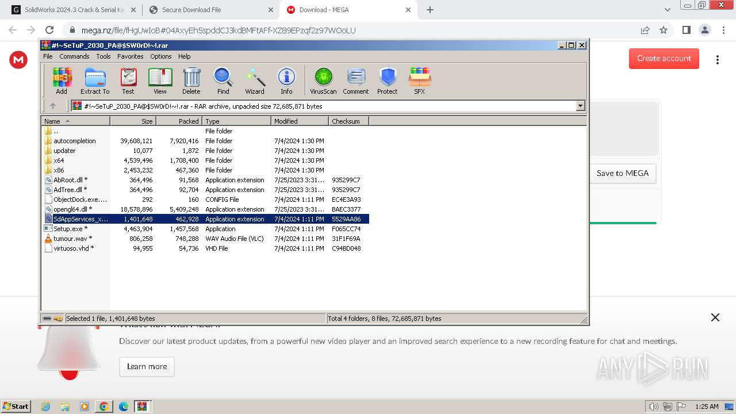Sort by Name column header
This screenshot has height=414, width=736.
point(76,121)
